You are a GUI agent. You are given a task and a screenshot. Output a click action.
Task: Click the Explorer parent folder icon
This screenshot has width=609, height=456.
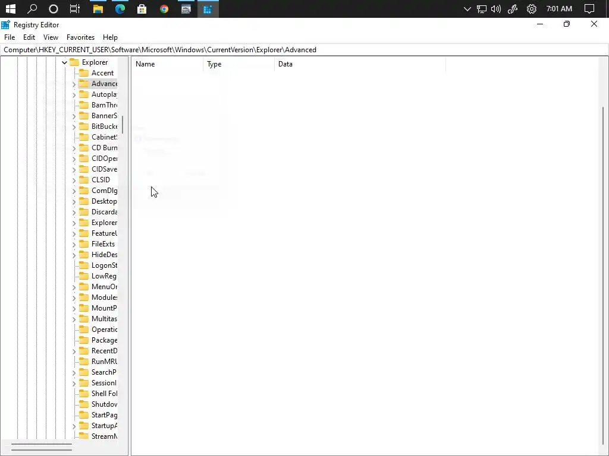point(74,62)
